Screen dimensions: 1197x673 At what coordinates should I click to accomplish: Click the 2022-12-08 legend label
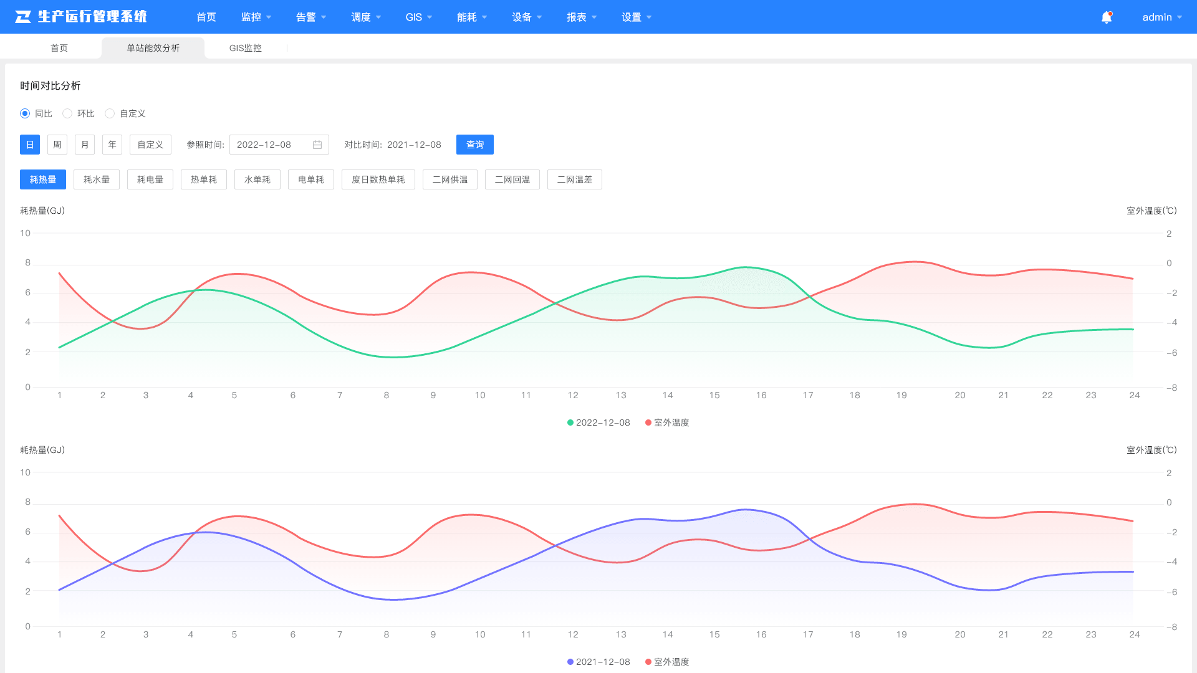[x=603, y=422]
